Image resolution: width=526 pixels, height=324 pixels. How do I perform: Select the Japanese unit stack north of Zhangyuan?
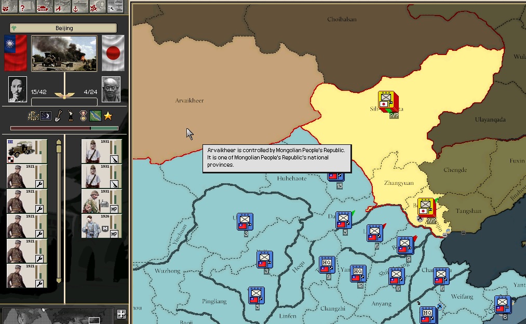pyautogui.click(x=387, y=101)
